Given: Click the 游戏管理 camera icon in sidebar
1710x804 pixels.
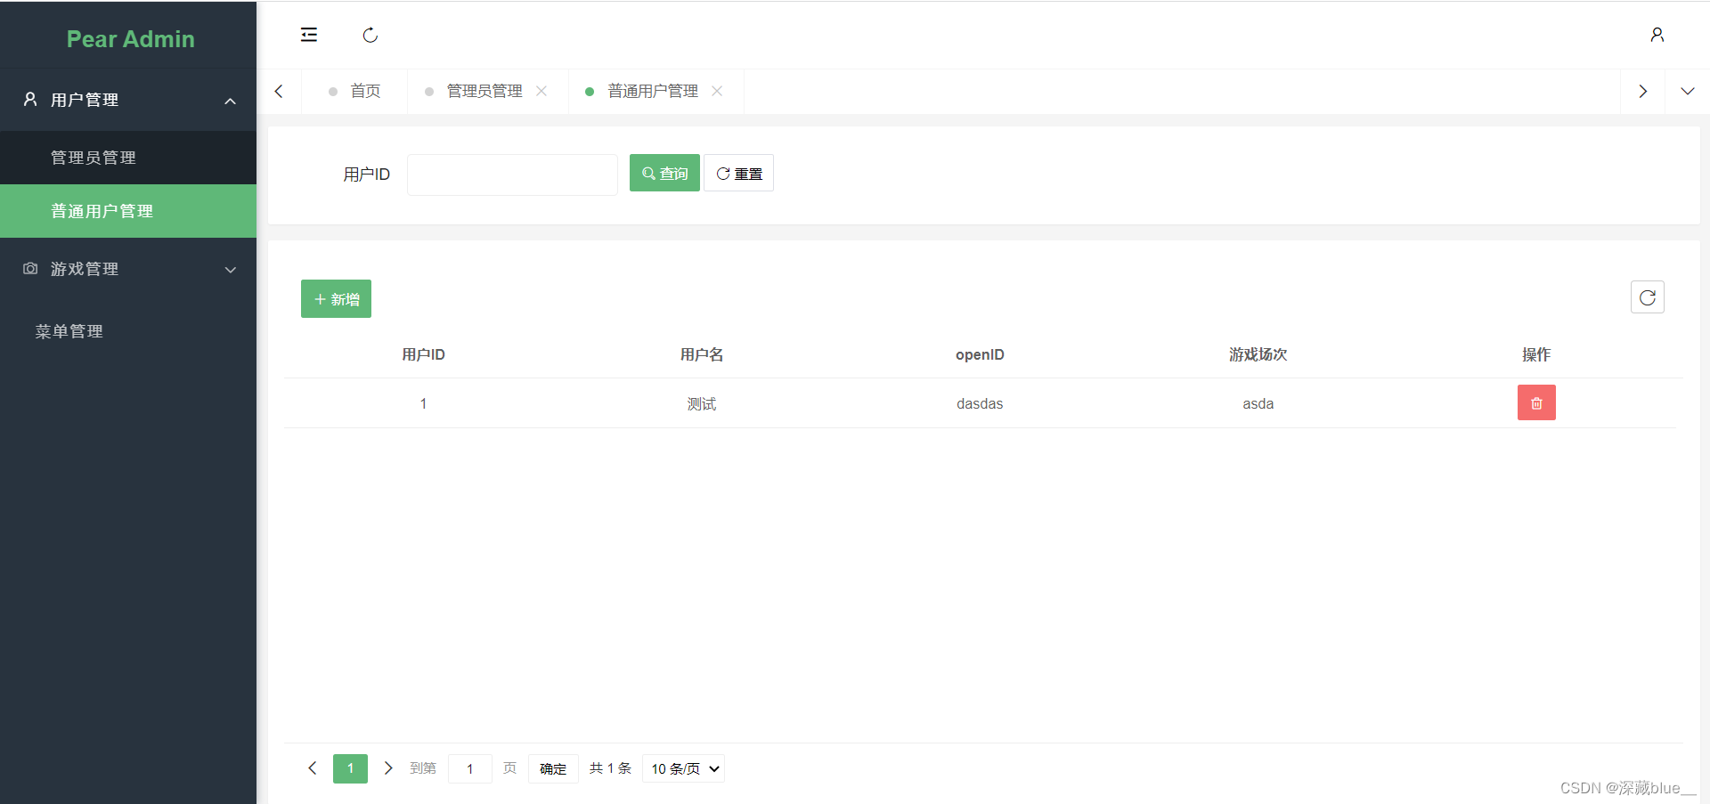Looking at the screenshot, I should pyautogui.click(x=29, y=268).
